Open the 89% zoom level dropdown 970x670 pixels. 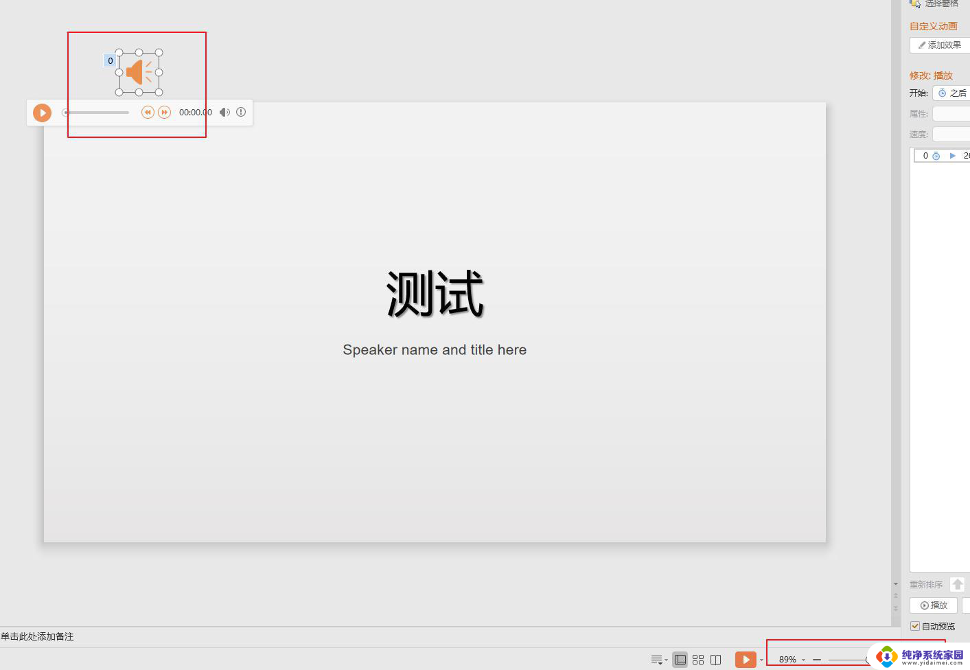pos(792,660)
